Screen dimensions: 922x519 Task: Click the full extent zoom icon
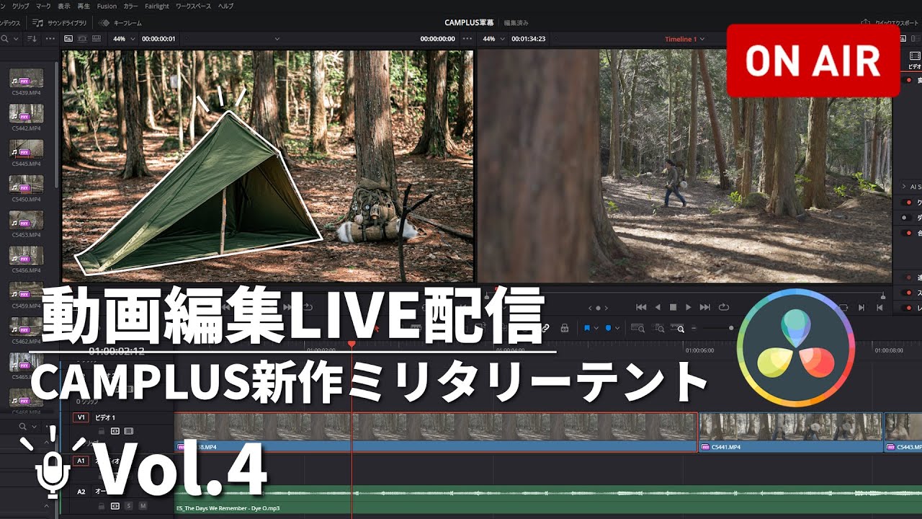[637, 328]
